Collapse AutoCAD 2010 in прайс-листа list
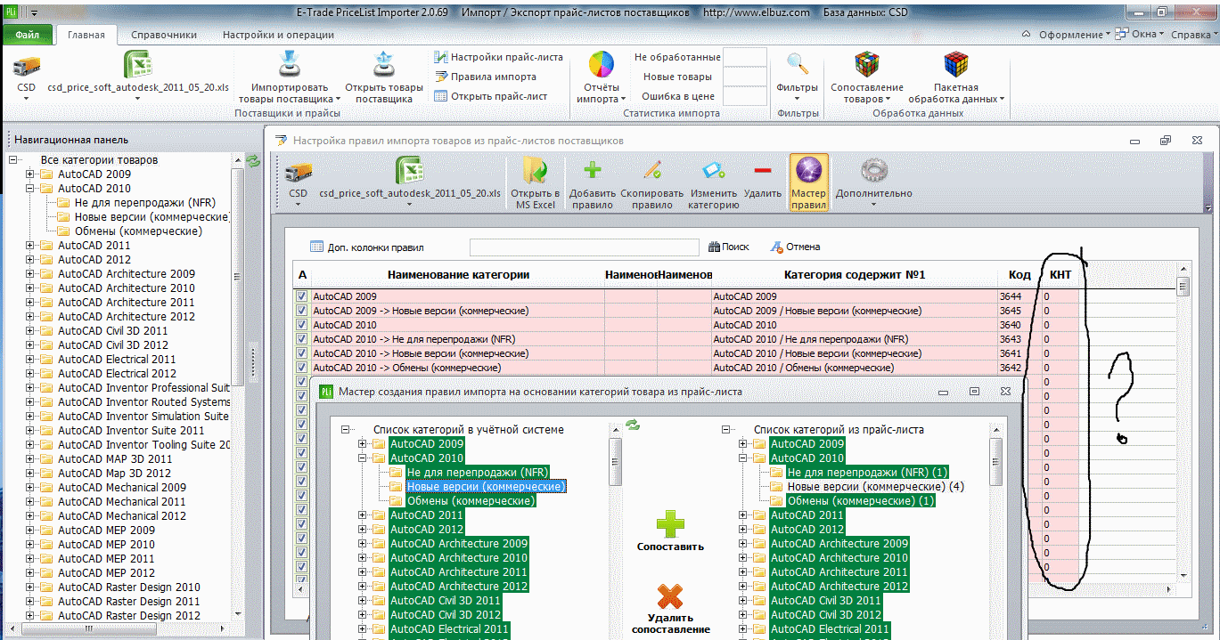The width and height of the screenshot is (1220, 640). pyautogui.click(x=743, y=458)
